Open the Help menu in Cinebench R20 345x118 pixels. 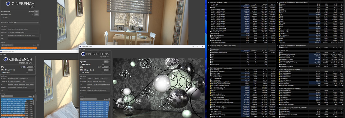pos(5,54)
